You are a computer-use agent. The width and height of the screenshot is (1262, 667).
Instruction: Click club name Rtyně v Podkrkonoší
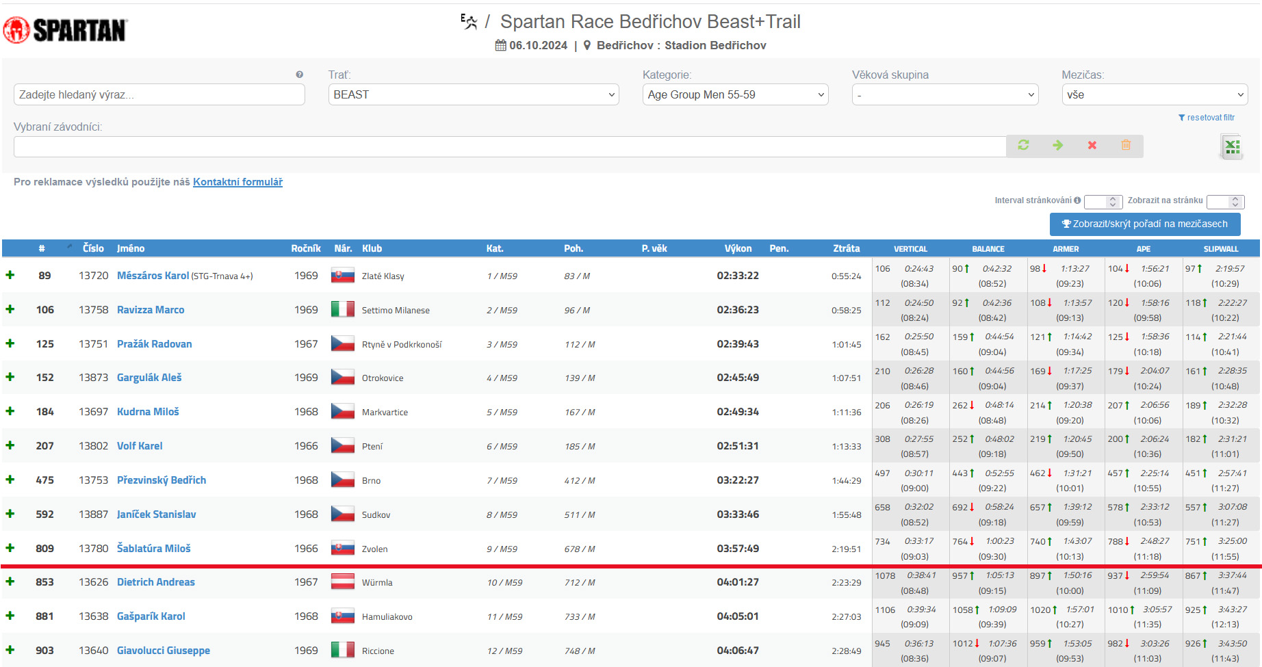[x=402, y=344]
